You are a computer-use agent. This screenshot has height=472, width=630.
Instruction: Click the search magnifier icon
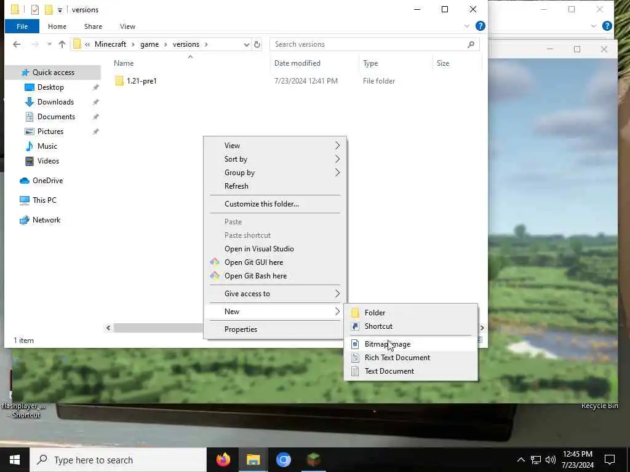471,44
